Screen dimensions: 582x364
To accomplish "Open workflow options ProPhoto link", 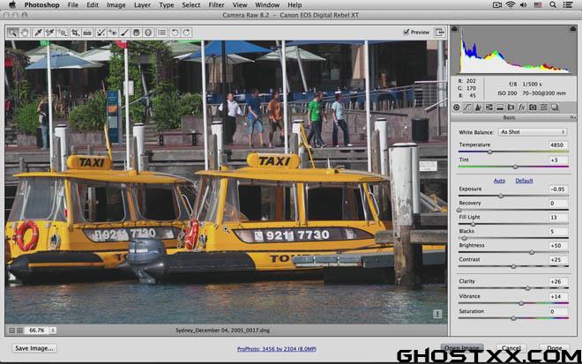I will (277, 349).
